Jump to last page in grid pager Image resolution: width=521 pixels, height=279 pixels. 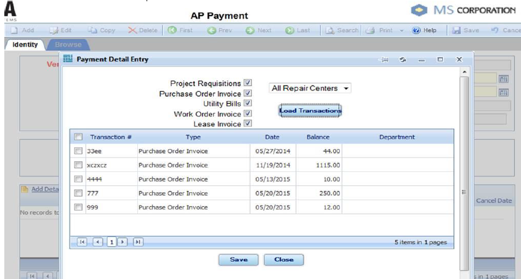pyautogui.click(x=137, y=242)
